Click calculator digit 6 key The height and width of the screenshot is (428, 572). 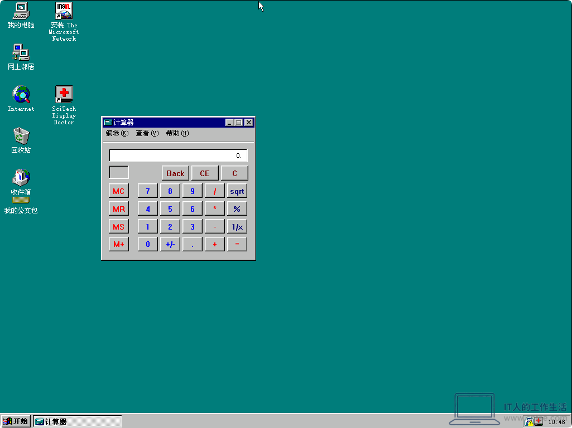tap(192, 209)
